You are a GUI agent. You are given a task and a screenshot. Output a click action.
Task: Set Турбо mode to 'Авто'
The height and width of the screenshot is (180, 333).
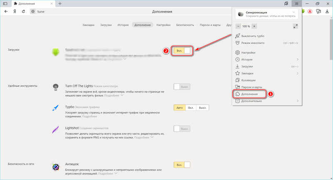tap(179, 108)
